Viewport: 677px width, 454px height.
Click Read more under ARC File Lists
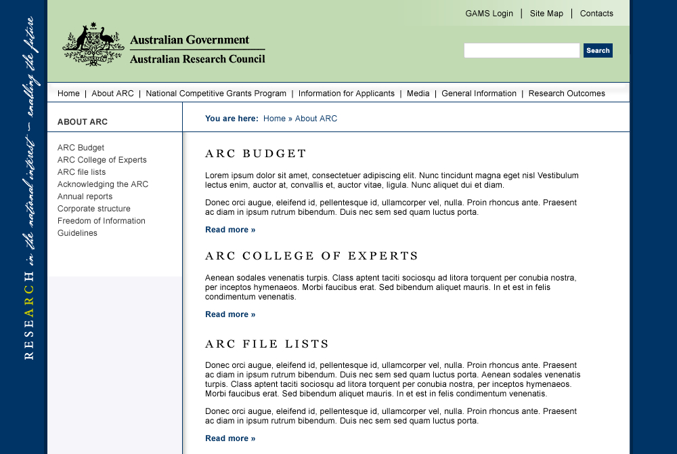pos(230,438)
